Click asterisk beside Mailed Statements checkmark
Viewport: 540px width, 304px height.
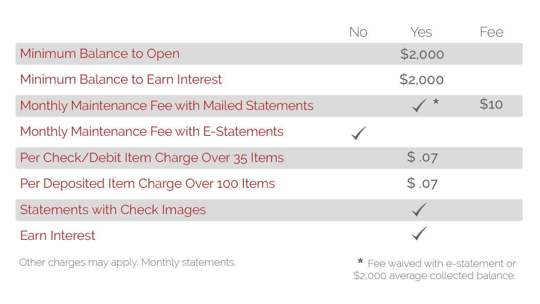[436, 102]
